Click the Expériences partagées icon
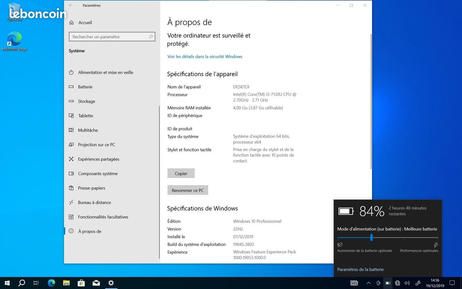 tap(71, 159)
